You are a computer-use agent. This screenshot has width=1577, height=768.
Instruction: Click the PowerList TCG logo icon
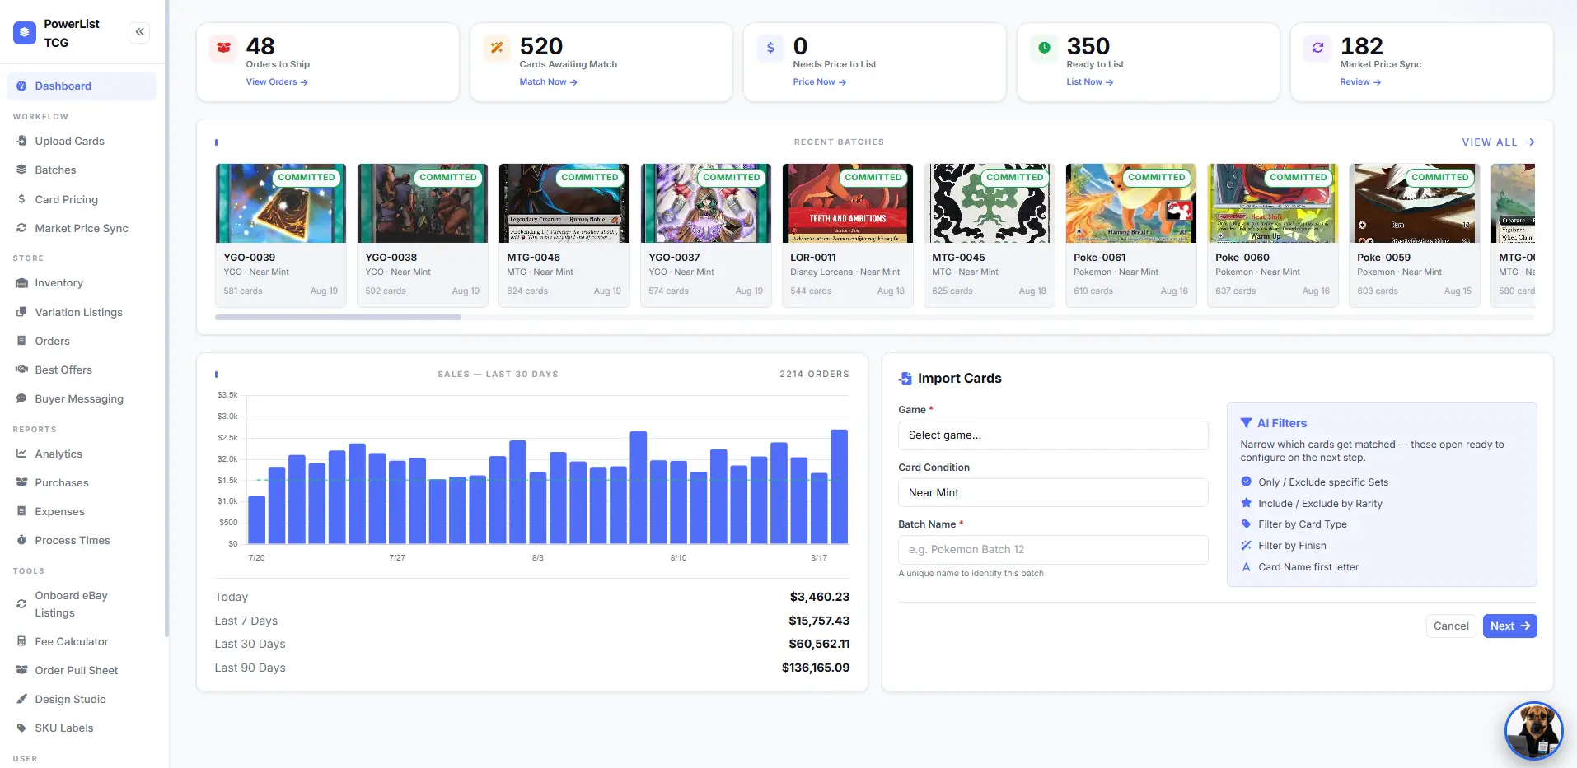tap(25, 33)
